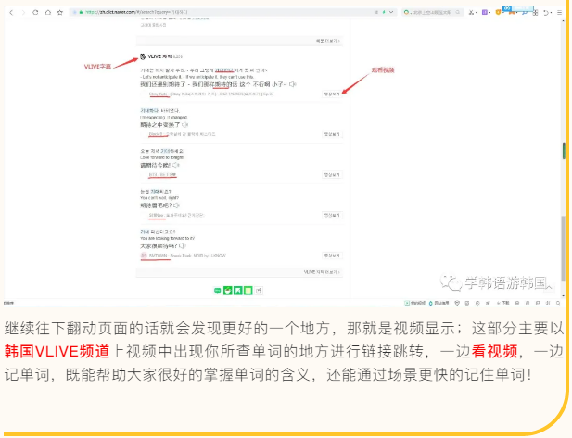Reload the page with the refresh icon
Viewport: 572px width, 438px height.
(x=35, y=12)
